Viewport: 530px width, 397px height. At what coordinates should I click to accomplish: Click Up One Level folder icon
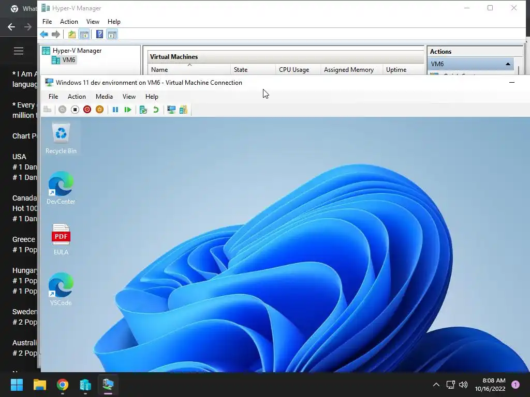pyautogui.click(x=71, y=34)
